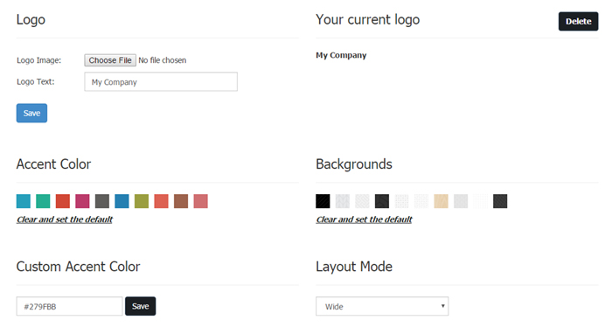Pick the cyan blue accent color swatch

[x=24, y=201]
